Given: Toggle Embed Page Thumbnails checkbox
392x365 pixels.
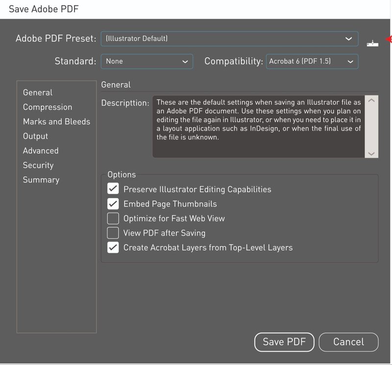Looking at the screenshot, I should [113, 204].
